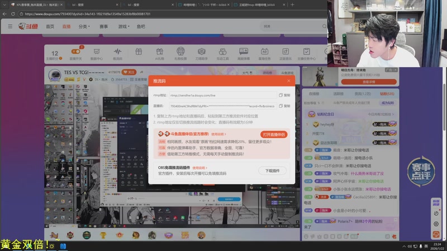Click the Douyu logo
Screen dimensions: 447x251
28,26
